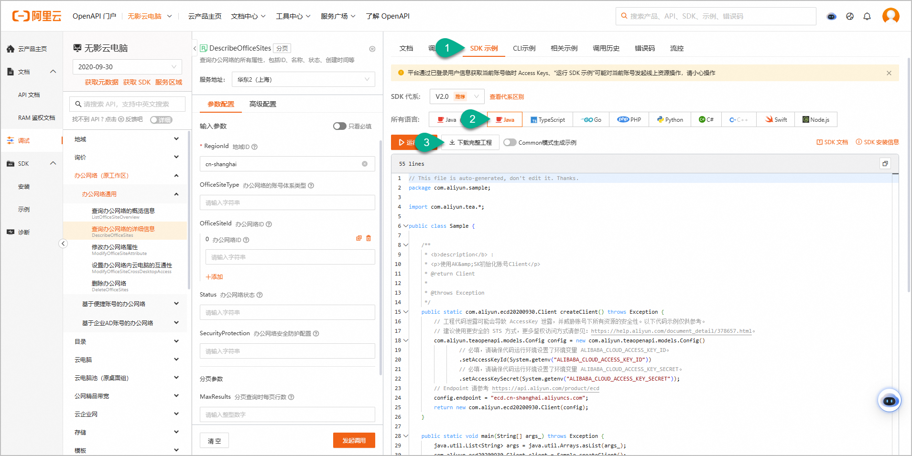The image size is (912, 456).
Task: Dismiss the Access Keys warning banner
Action: tap(889, 73)
